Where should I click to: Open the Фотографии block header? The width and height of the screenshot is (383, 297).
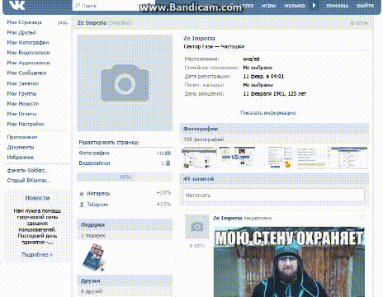(274, 129)
